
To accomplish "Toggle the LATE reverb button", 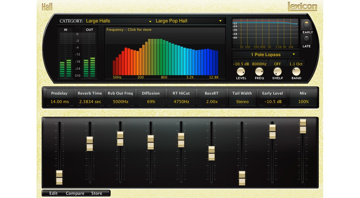I will pyautogui.click(x=306, y=39).
